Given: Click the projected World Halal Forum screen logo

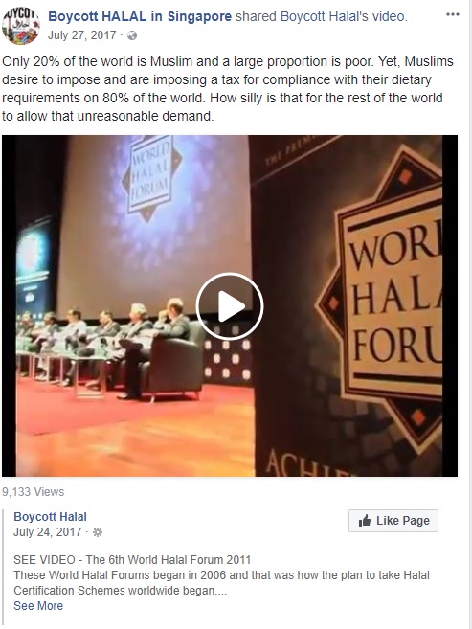Looking at the screenshot, I should click(x=151, y=178).
